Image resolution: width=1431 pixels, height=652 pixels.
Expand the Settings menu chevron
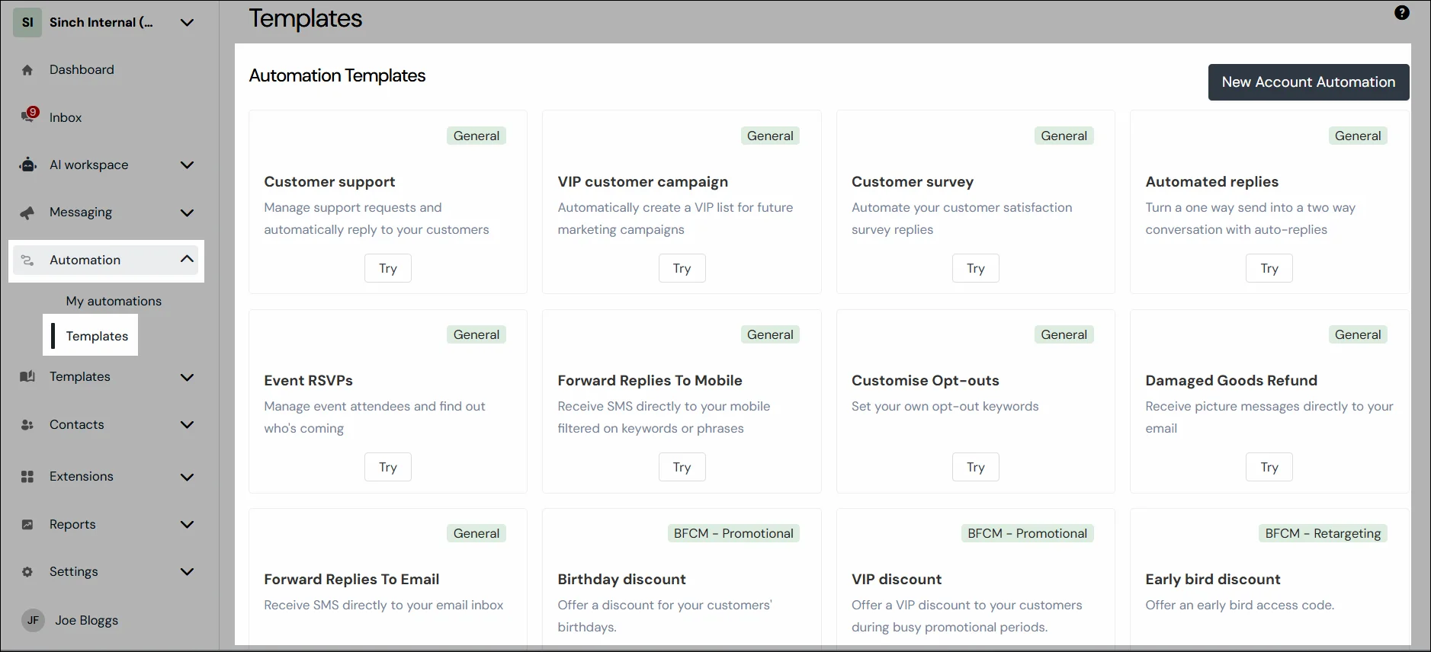187,572
